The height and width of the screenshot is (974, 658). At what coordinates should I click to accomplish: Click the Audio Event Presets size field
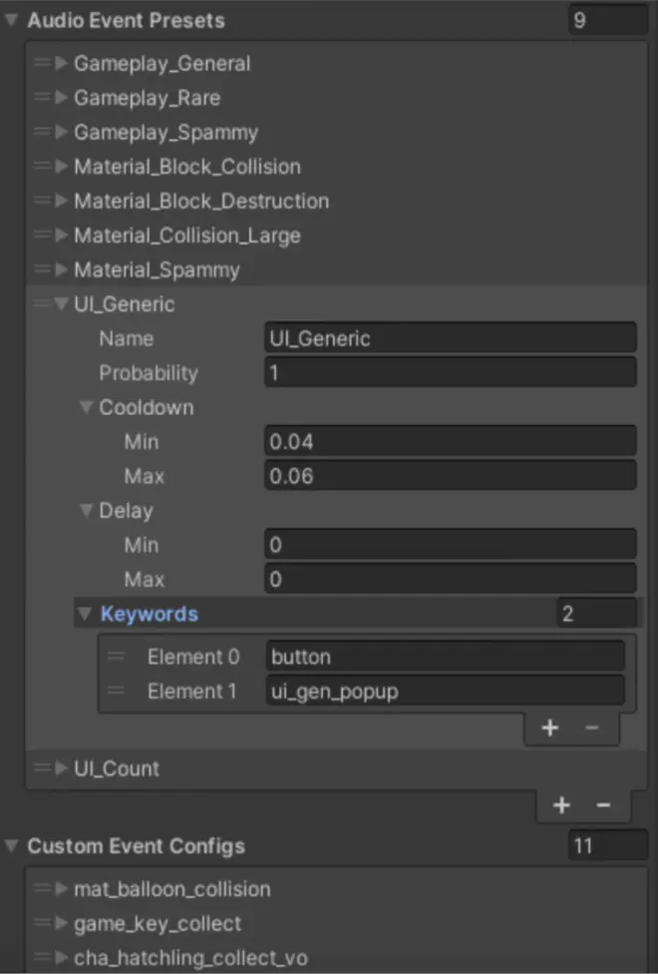606,20
